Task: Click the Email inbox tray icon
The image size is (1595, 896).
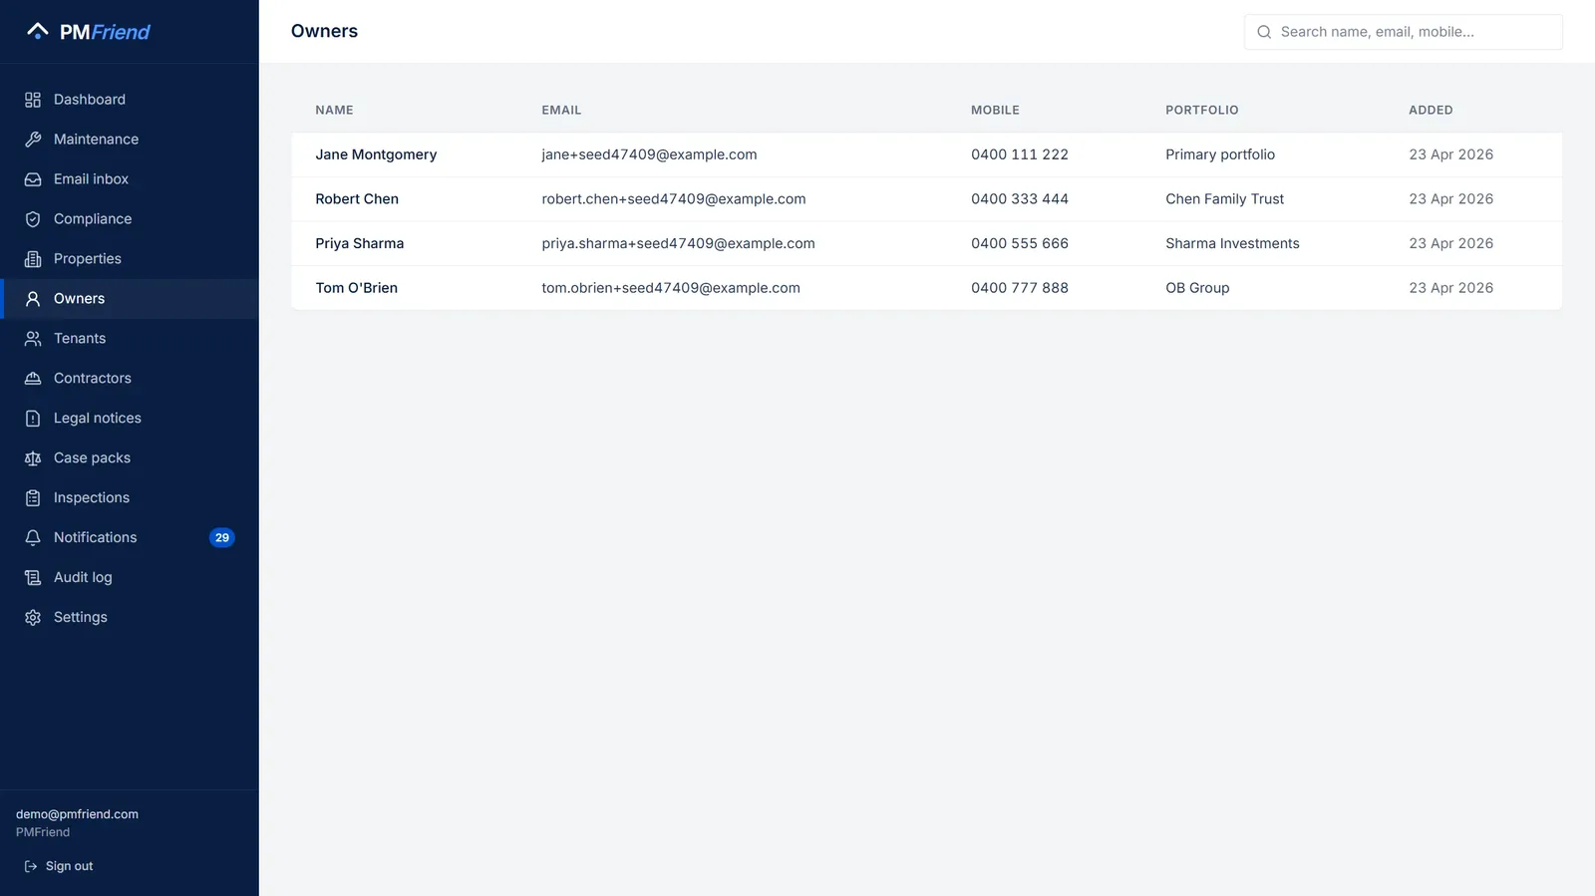Action: pyautogui.click(x=33, y=179)
